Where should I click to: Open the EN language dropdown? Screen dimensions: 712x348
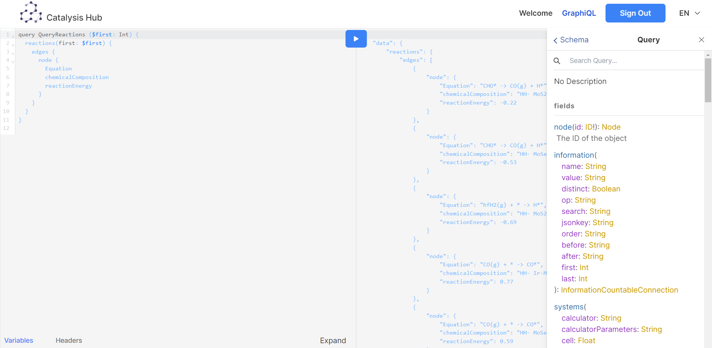point(690,13)
